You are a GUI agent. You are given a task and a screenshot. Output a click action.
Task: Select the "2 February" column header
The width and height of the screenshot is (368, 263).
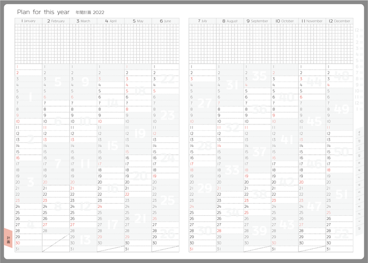point(56,21)
